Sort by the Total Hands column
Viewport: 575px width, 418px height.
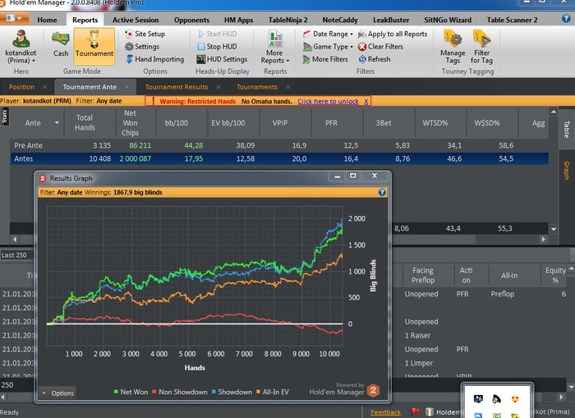tap(85, 123)
